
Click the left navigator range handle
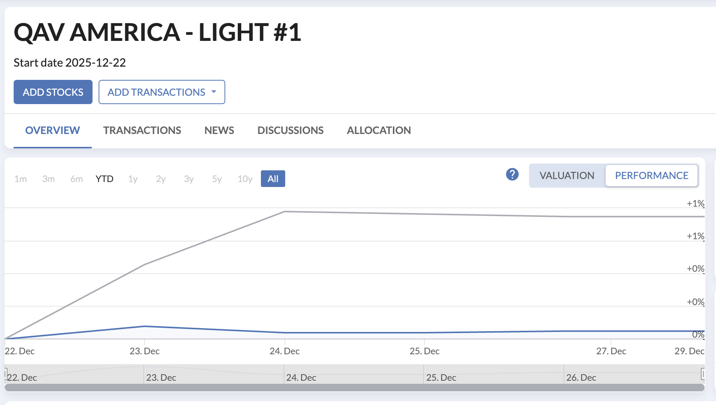6,374
